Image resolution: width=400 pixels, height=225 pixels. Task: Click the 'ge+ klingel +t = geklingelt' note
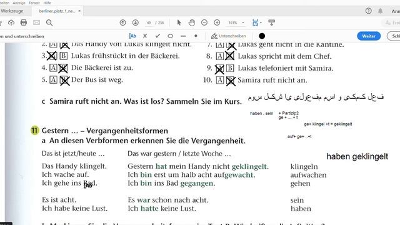click(x=327, y=124)
